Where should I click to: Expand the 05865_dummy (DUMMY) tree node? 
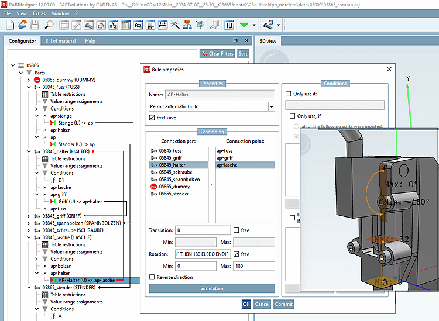(29, 80)
